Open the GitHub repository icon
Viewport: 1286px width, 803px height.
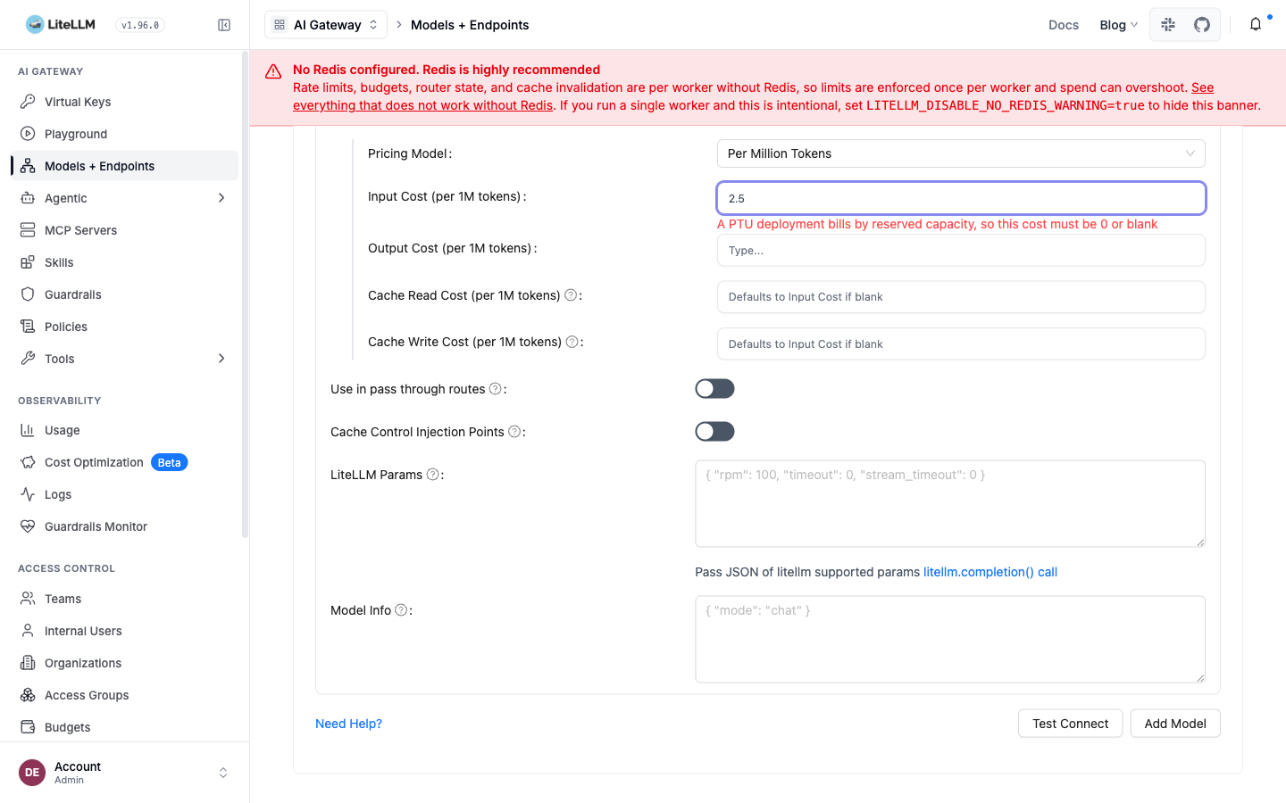tap(1202, 25)
